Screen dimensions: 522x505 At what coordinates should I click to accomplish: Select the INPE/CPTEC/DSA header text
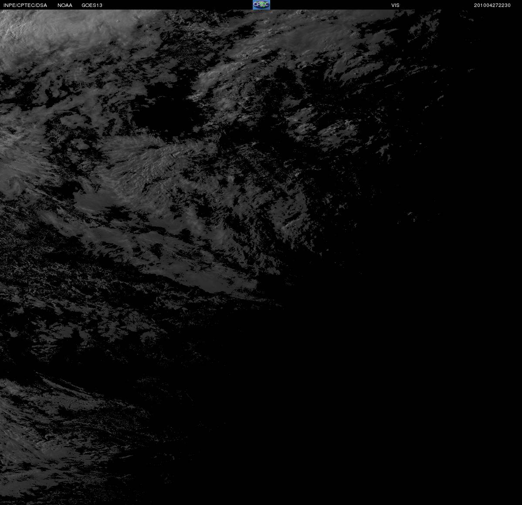click(x=25, y=5)
